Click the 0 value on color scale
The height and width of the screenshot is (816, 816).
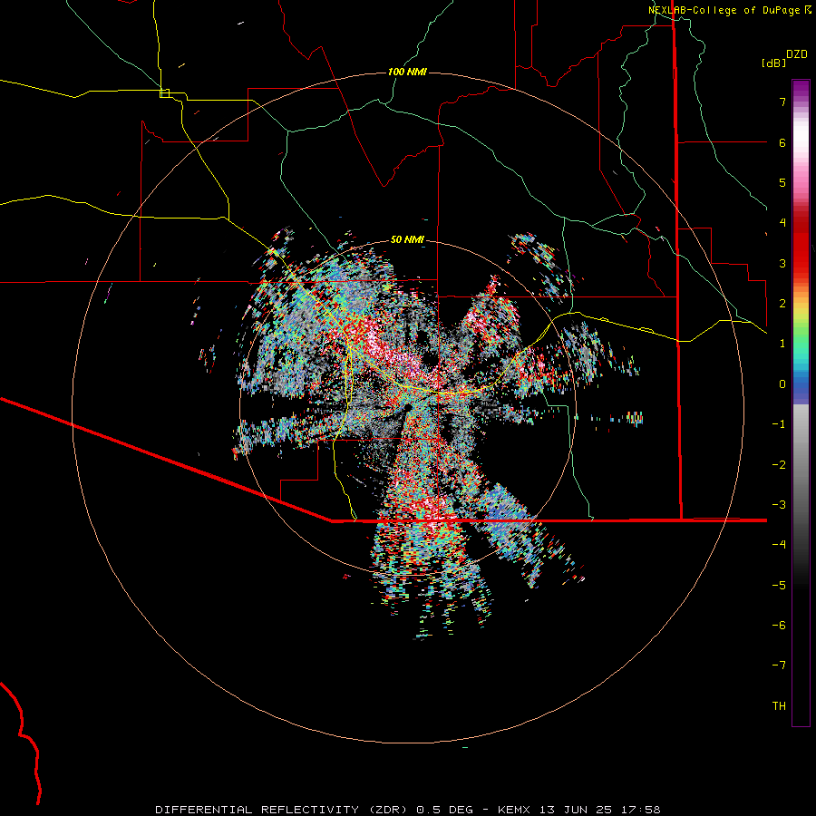tap(782, 384)
